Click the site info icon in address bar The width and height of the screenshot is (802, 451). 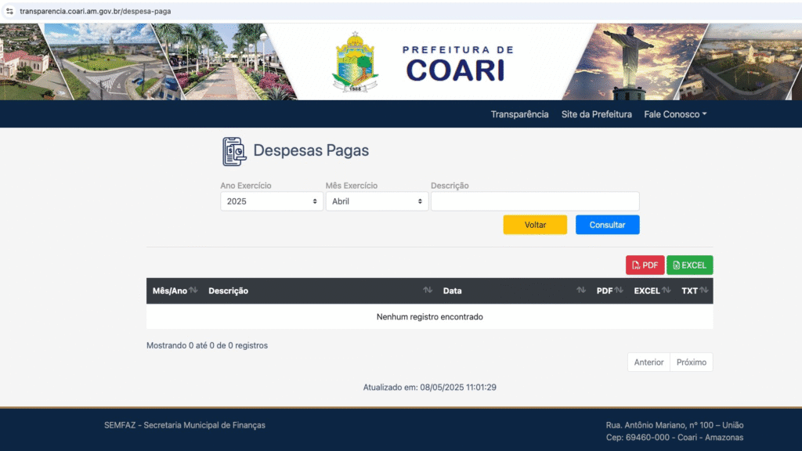point(9,11)
